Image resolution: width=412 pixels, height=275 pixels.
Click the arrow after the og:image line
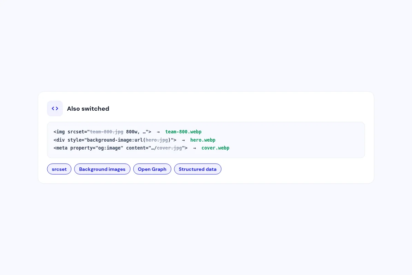194,148
